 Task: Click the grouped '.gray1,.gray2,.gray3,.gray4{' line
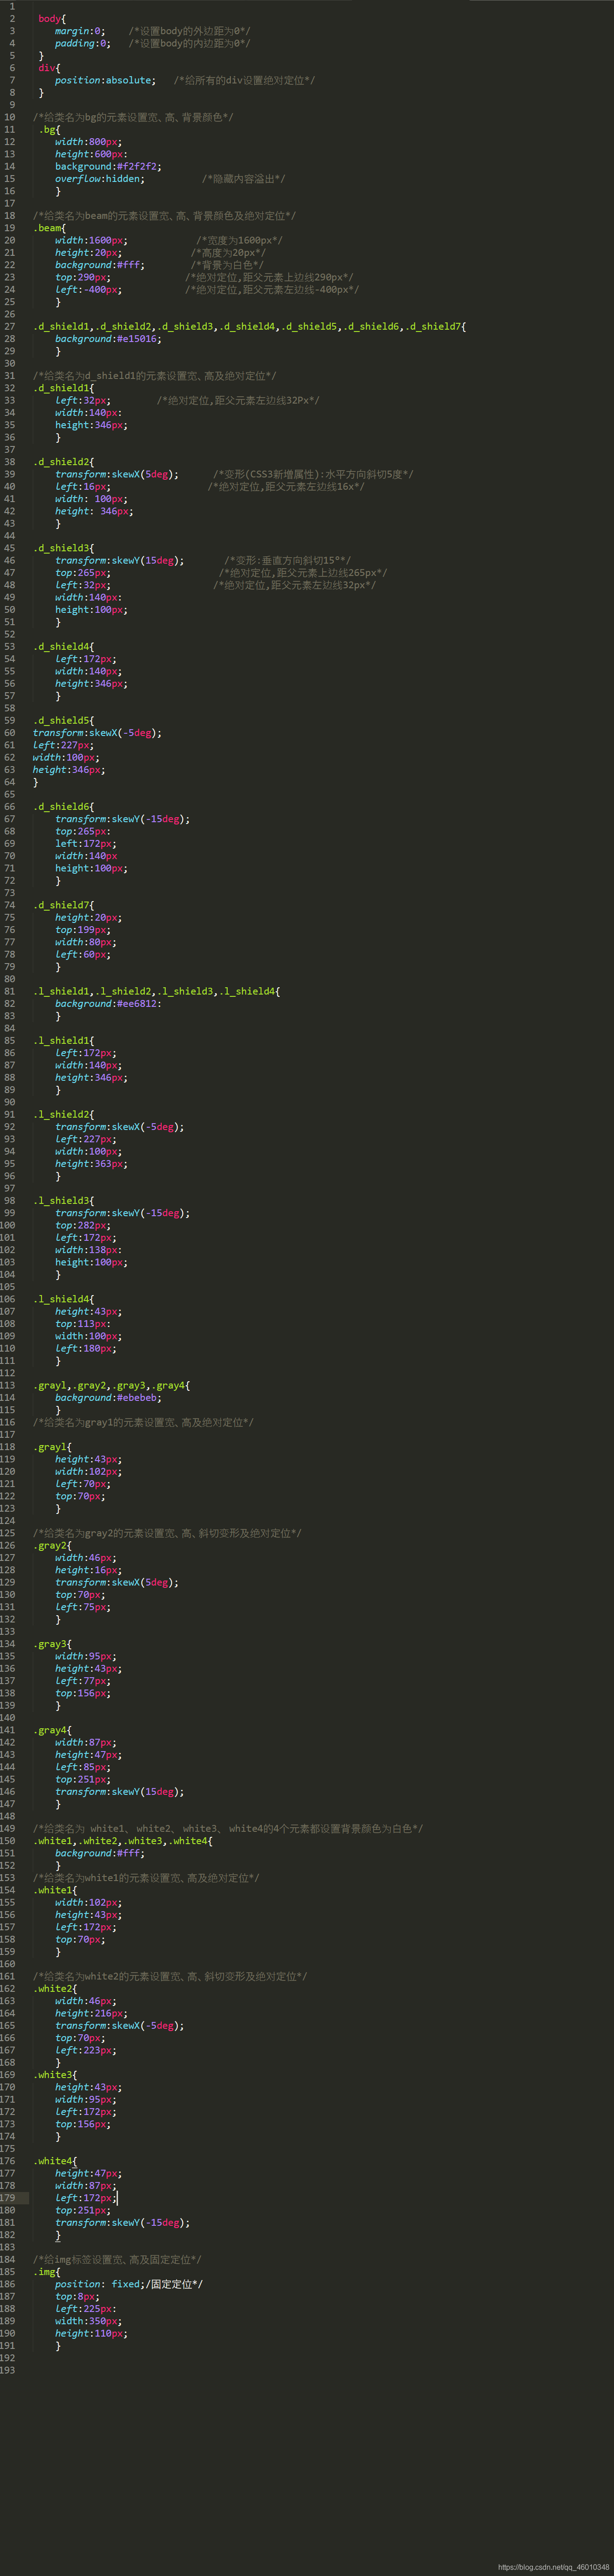coord(112,1385)
